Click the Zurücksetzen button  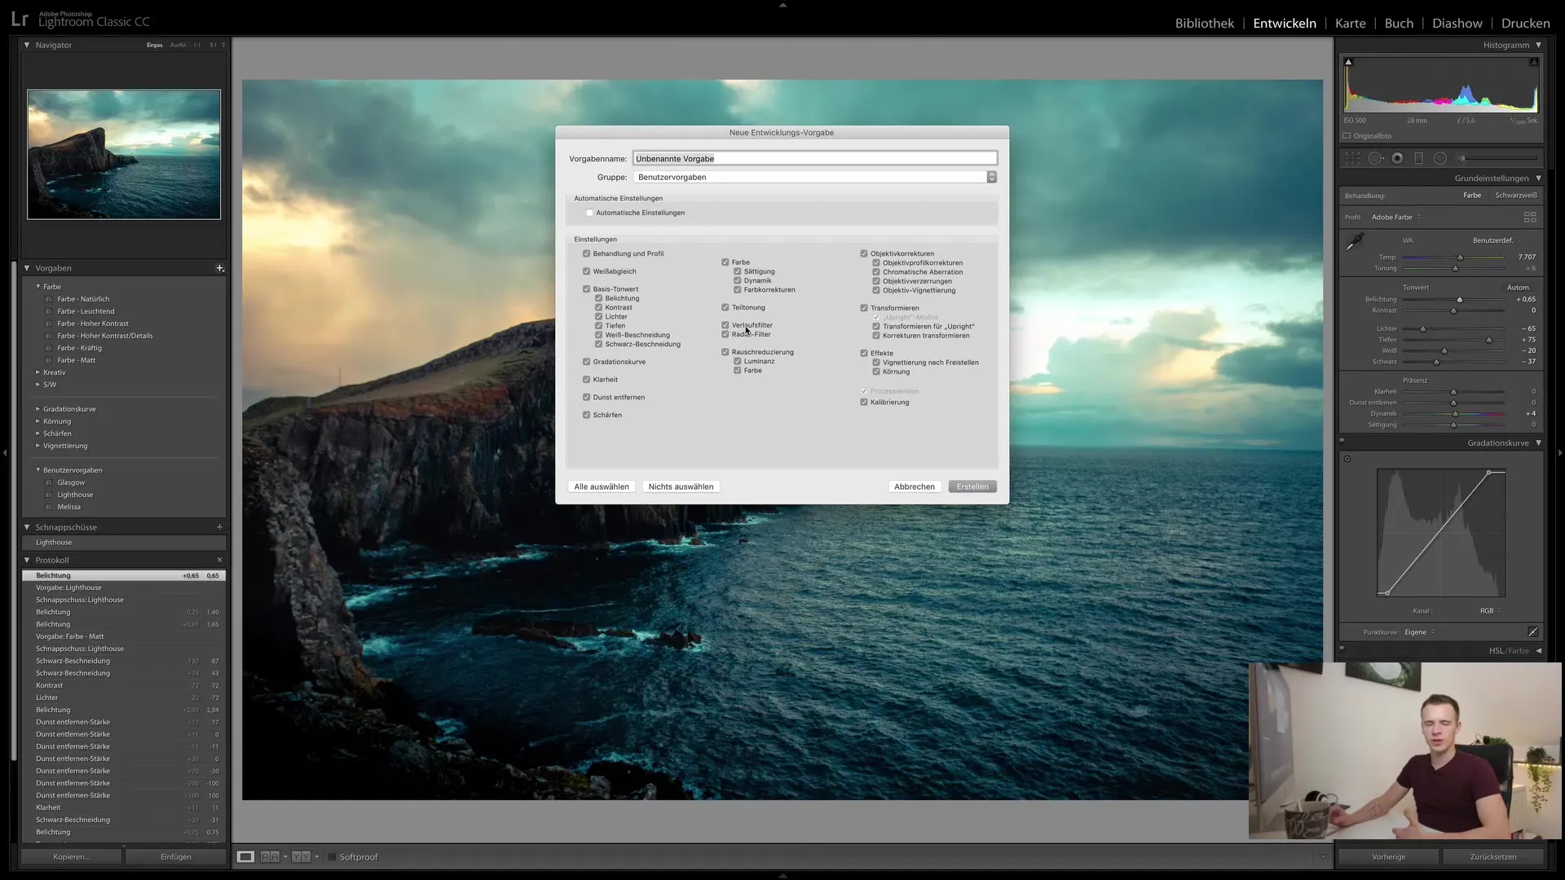click(x=1493, y=857)
